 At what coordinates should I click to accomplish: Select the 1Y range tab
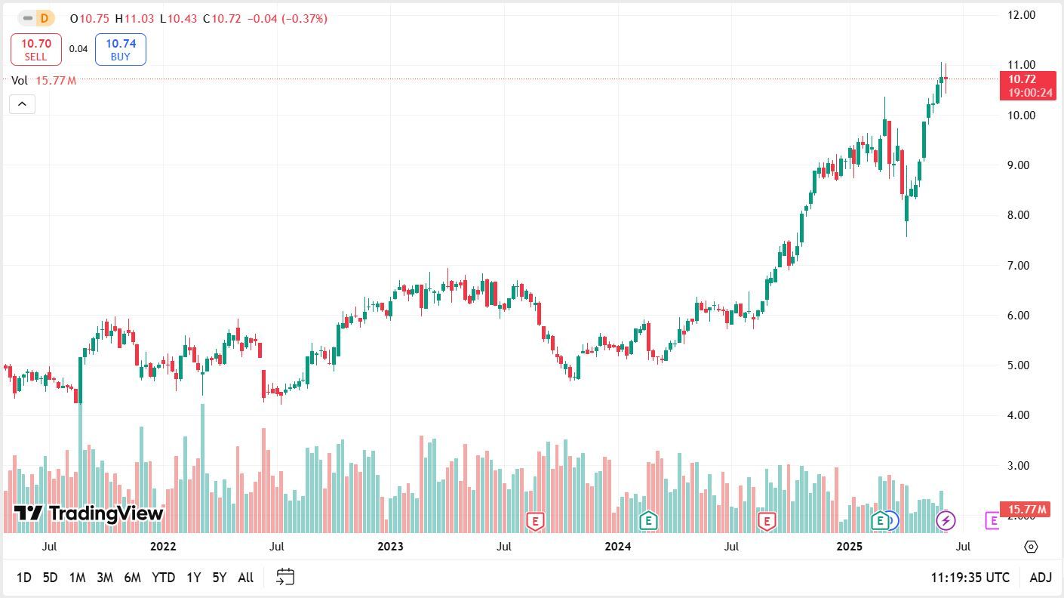coord(193,577)
